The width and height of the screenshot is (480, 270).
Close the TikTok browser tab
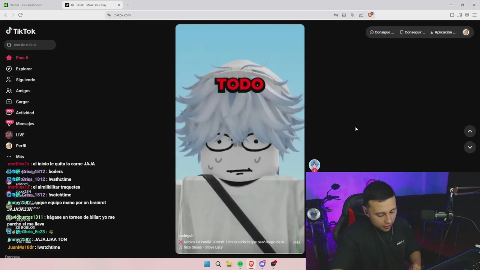[119, 5]
